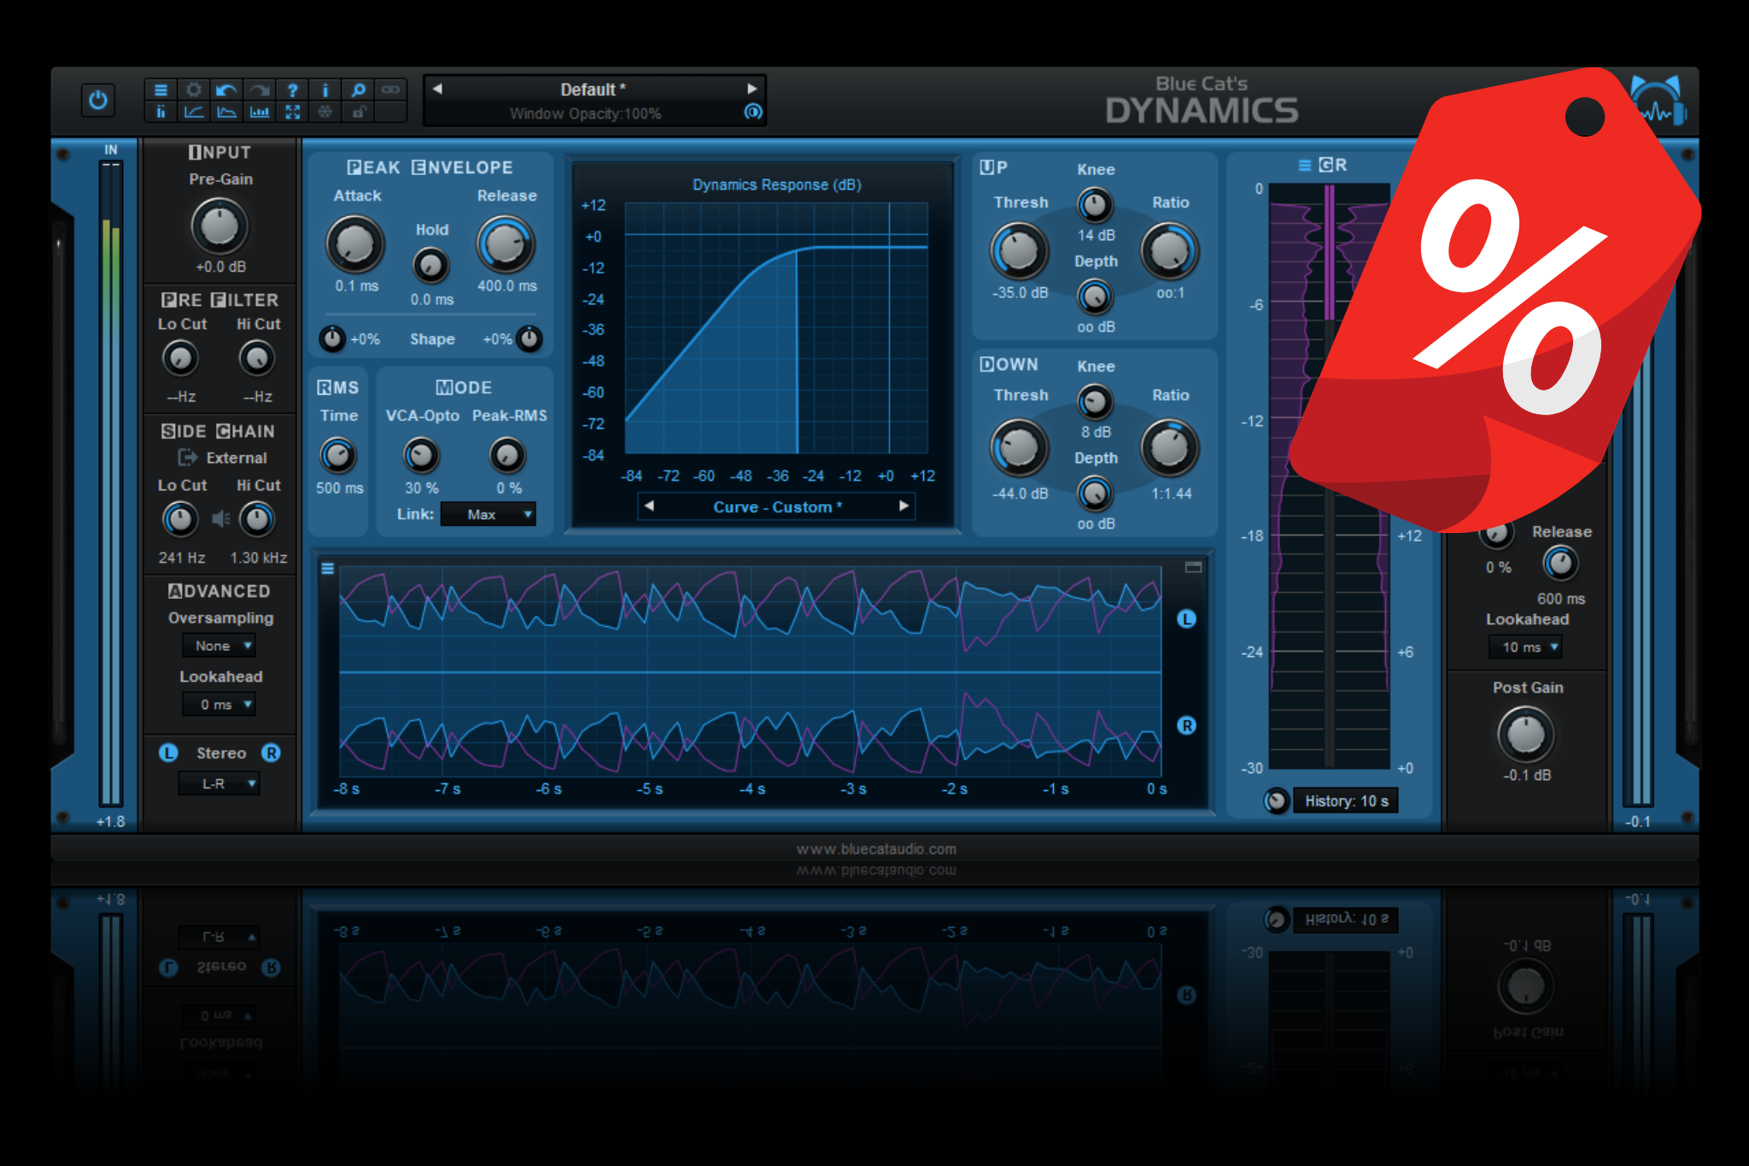Open the Link mode dropdown showing Max
Screen dimensions: 1749x1166
pyautogui.click(x=488, y=514)
